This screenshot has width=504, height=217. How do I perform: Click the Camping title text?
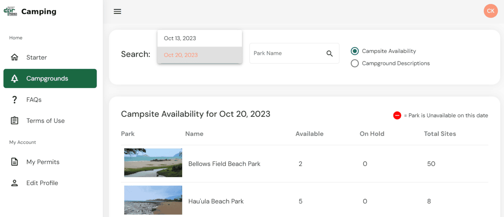(39, 12)
